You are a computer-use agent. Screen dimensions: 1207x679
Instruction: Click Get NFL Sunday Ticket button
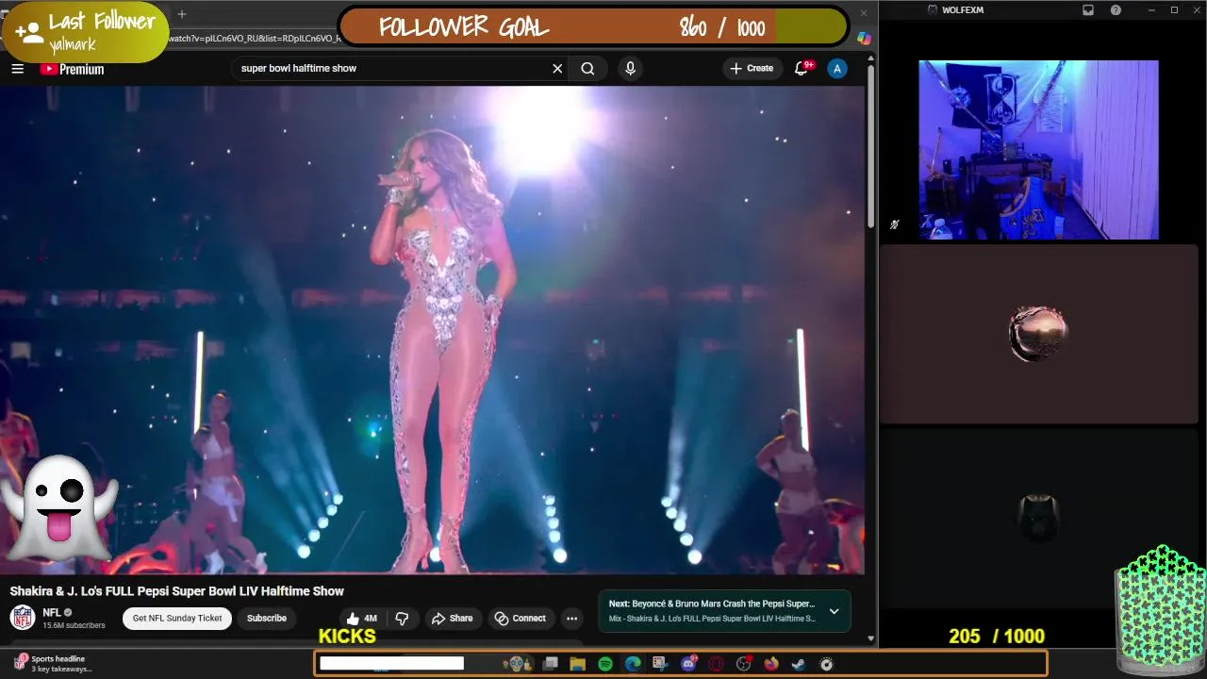[x=177, y=619]
